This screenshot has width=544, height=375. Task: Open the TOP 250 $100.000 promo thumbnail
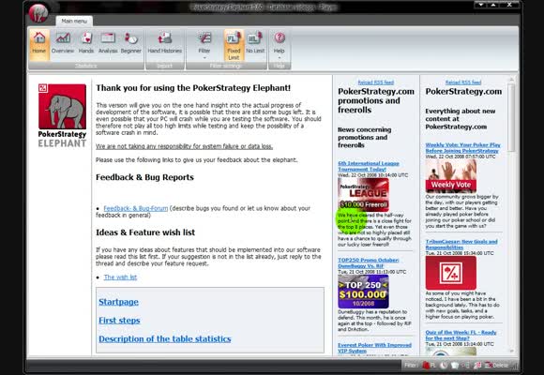[363, 292]
